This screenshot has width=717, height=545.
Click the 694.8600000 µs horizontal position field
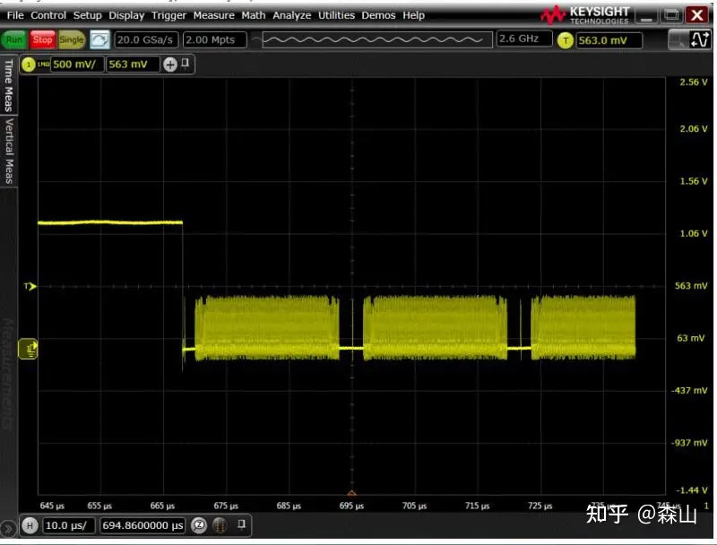pyautogui.click(x=143, y=525)
